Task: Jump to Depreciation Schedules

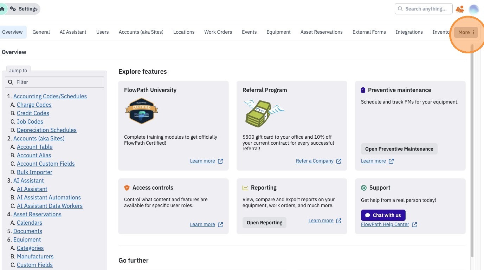Action: [47, 130]
